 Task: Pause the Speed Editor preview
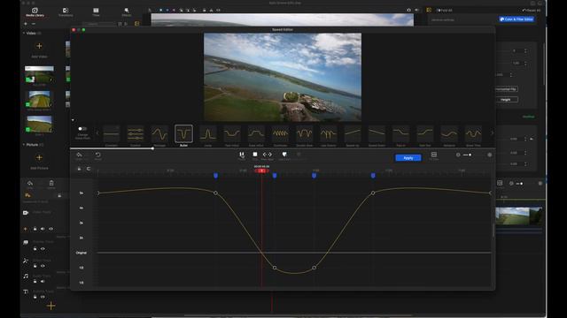(x=242, y=155)
